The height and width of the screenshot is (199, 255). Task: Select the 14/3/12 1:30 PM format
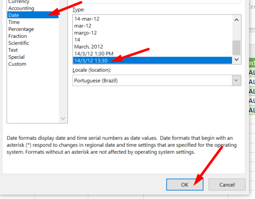pyautogui.click(x=94, y=54)
